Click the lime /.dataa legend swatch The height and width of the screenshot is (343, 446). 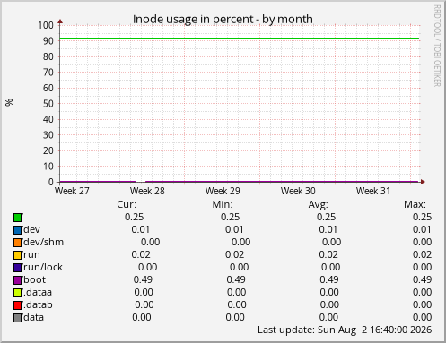[x=18, y=293]
